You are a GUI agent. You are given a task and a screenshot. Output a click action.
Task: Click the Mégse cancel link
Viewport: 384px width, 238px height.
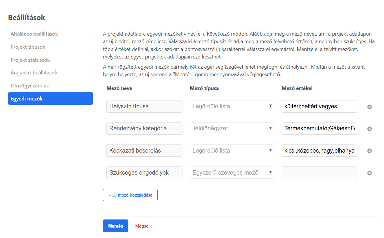142,226
